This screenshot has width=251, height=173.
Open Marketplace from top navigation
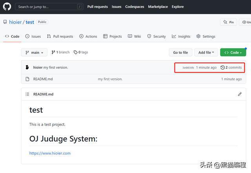[x=158, y=7]
